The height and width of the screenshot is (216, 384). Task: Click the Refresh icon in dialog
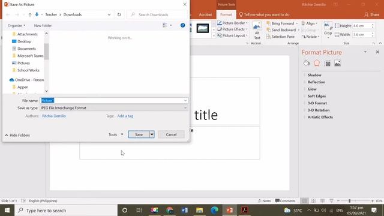pyautogui.click(x=119, y=14)
